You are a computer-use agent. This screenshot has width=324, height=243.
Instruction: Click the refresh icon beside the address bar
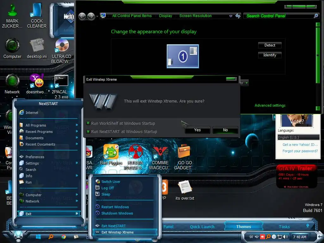tap(238, 16)
